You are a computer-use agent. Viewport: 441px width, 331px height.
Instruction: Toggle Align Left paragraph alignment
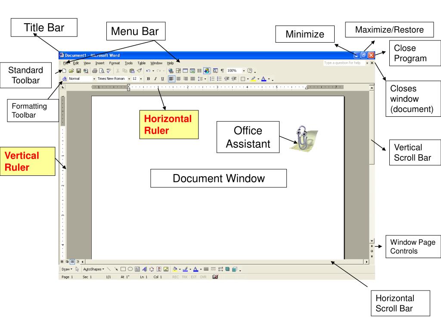click(x=172, y=79)
